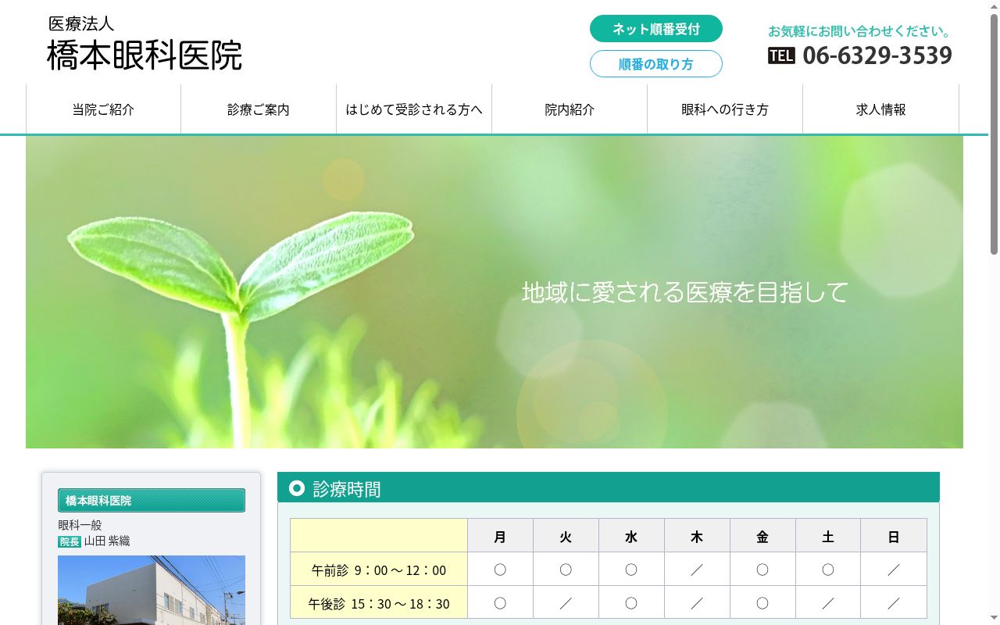This screenshot has width=1000, height=625.
Task: Click the 日 column header
Action: coord(894,537)
